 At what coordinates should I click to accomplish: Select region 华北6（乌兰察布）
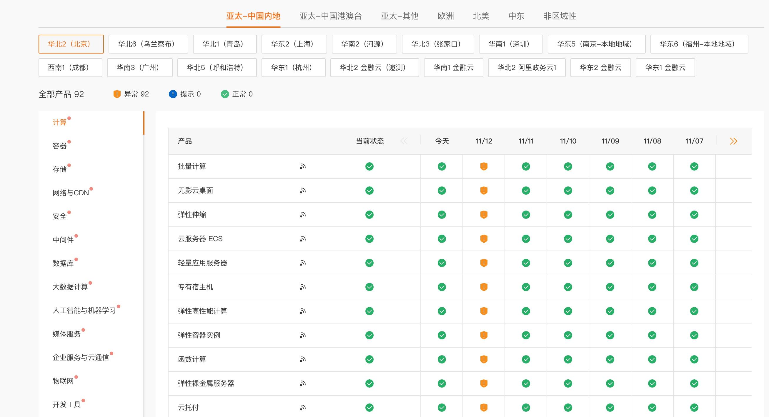tap(148, 44)
